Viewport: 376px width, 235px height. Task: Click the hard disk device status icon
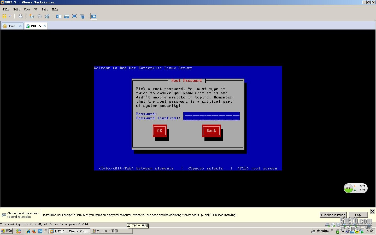[327, 225]
